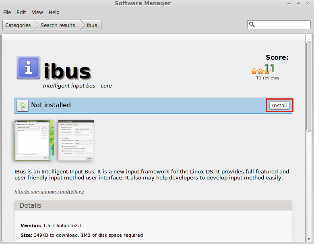The image size is (314, 244).
Task: Click the search input field
Action: tap(279, 25)
